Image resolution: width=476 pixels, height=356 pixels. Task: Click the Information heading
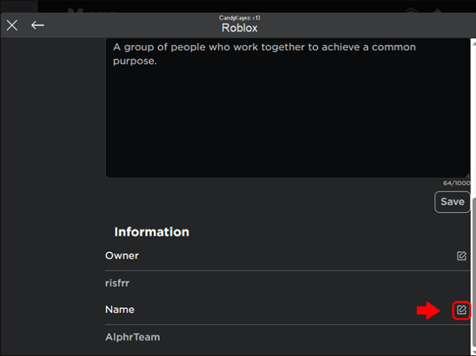[152, 232]
